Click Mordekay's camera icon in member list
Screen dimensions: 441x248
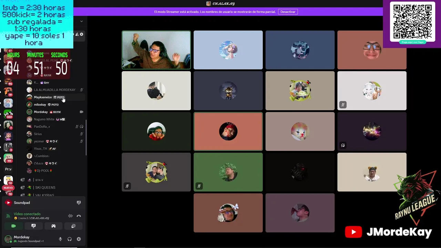click(x=82, y=112)
